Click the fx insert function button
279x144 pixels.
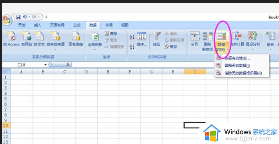(x=68, y=64)
